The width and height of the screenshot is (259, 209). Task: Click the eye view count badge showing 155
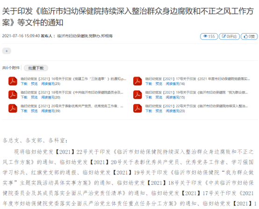(x=209, y=36)
